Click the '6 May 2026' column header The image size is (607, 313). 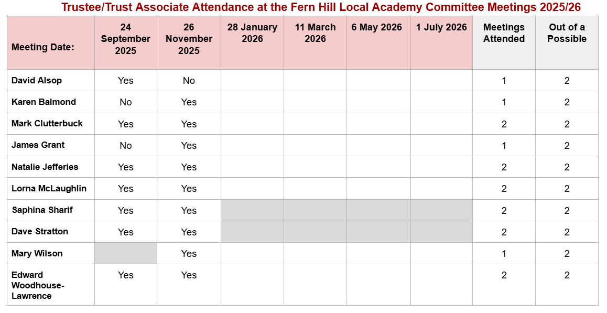[377, 27]
